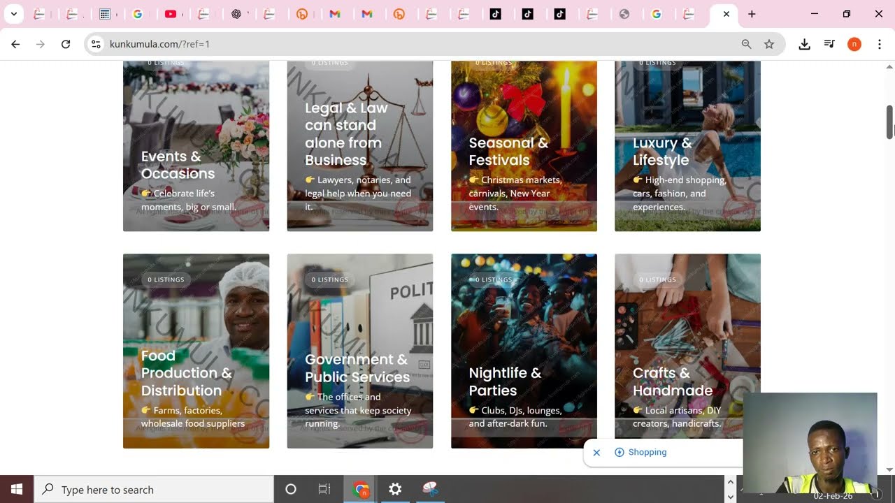Click 'Lawyers, notaries, and legal help' text
The height and width of the screenshot is (503, 895).
coord(358,193)
